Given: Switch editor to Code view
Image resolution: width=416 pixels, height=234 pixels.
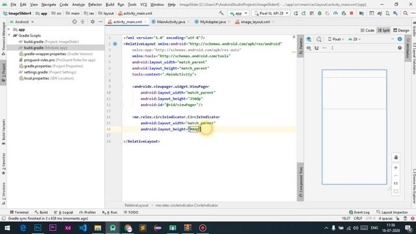Looking at the screenshot, I should (367, 31).
